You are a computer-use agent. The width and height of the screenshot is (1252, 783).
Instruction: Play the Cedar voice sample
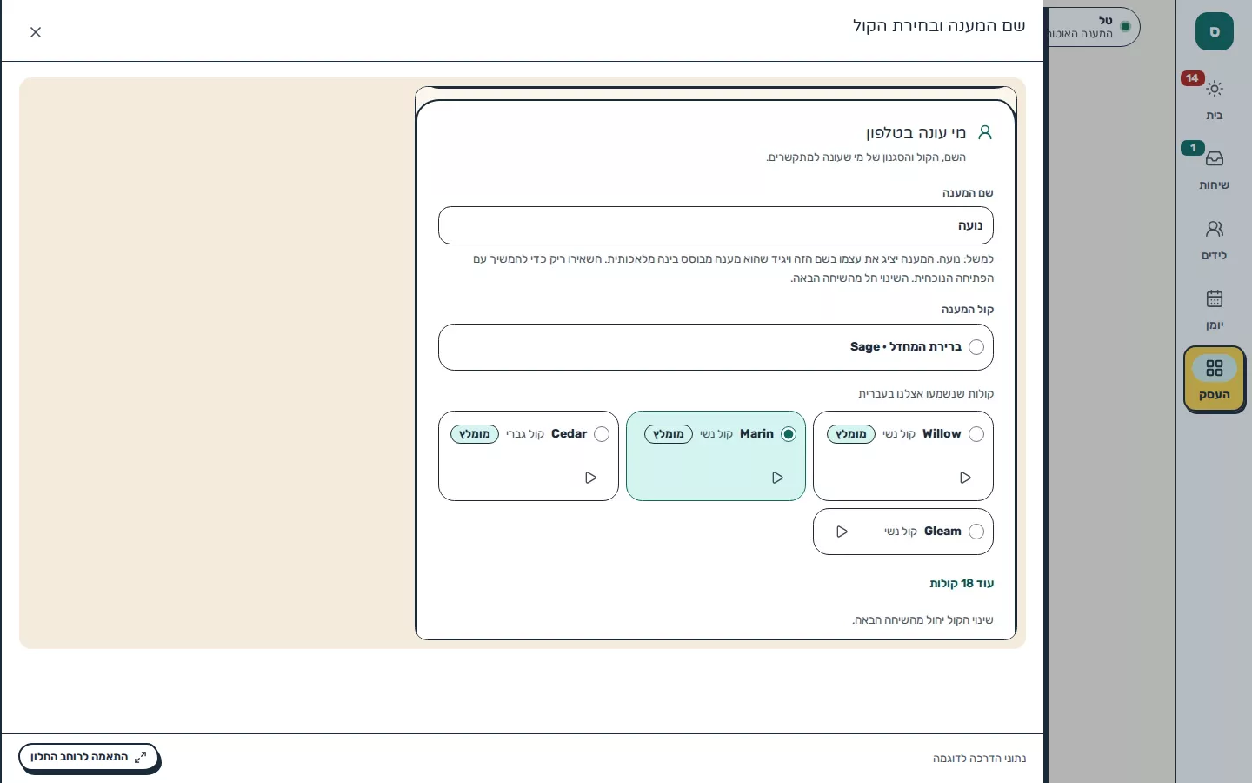(x=590, y=478)
